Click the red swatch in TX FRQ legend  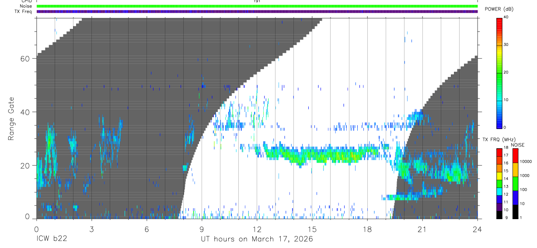499,153
